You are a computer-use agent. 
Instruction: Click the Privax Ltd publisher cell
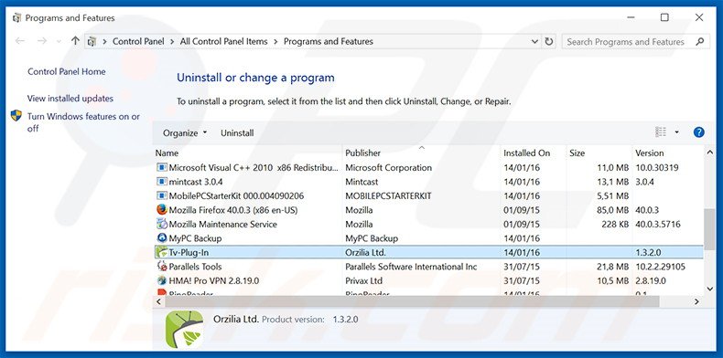[x=364, y=280]
